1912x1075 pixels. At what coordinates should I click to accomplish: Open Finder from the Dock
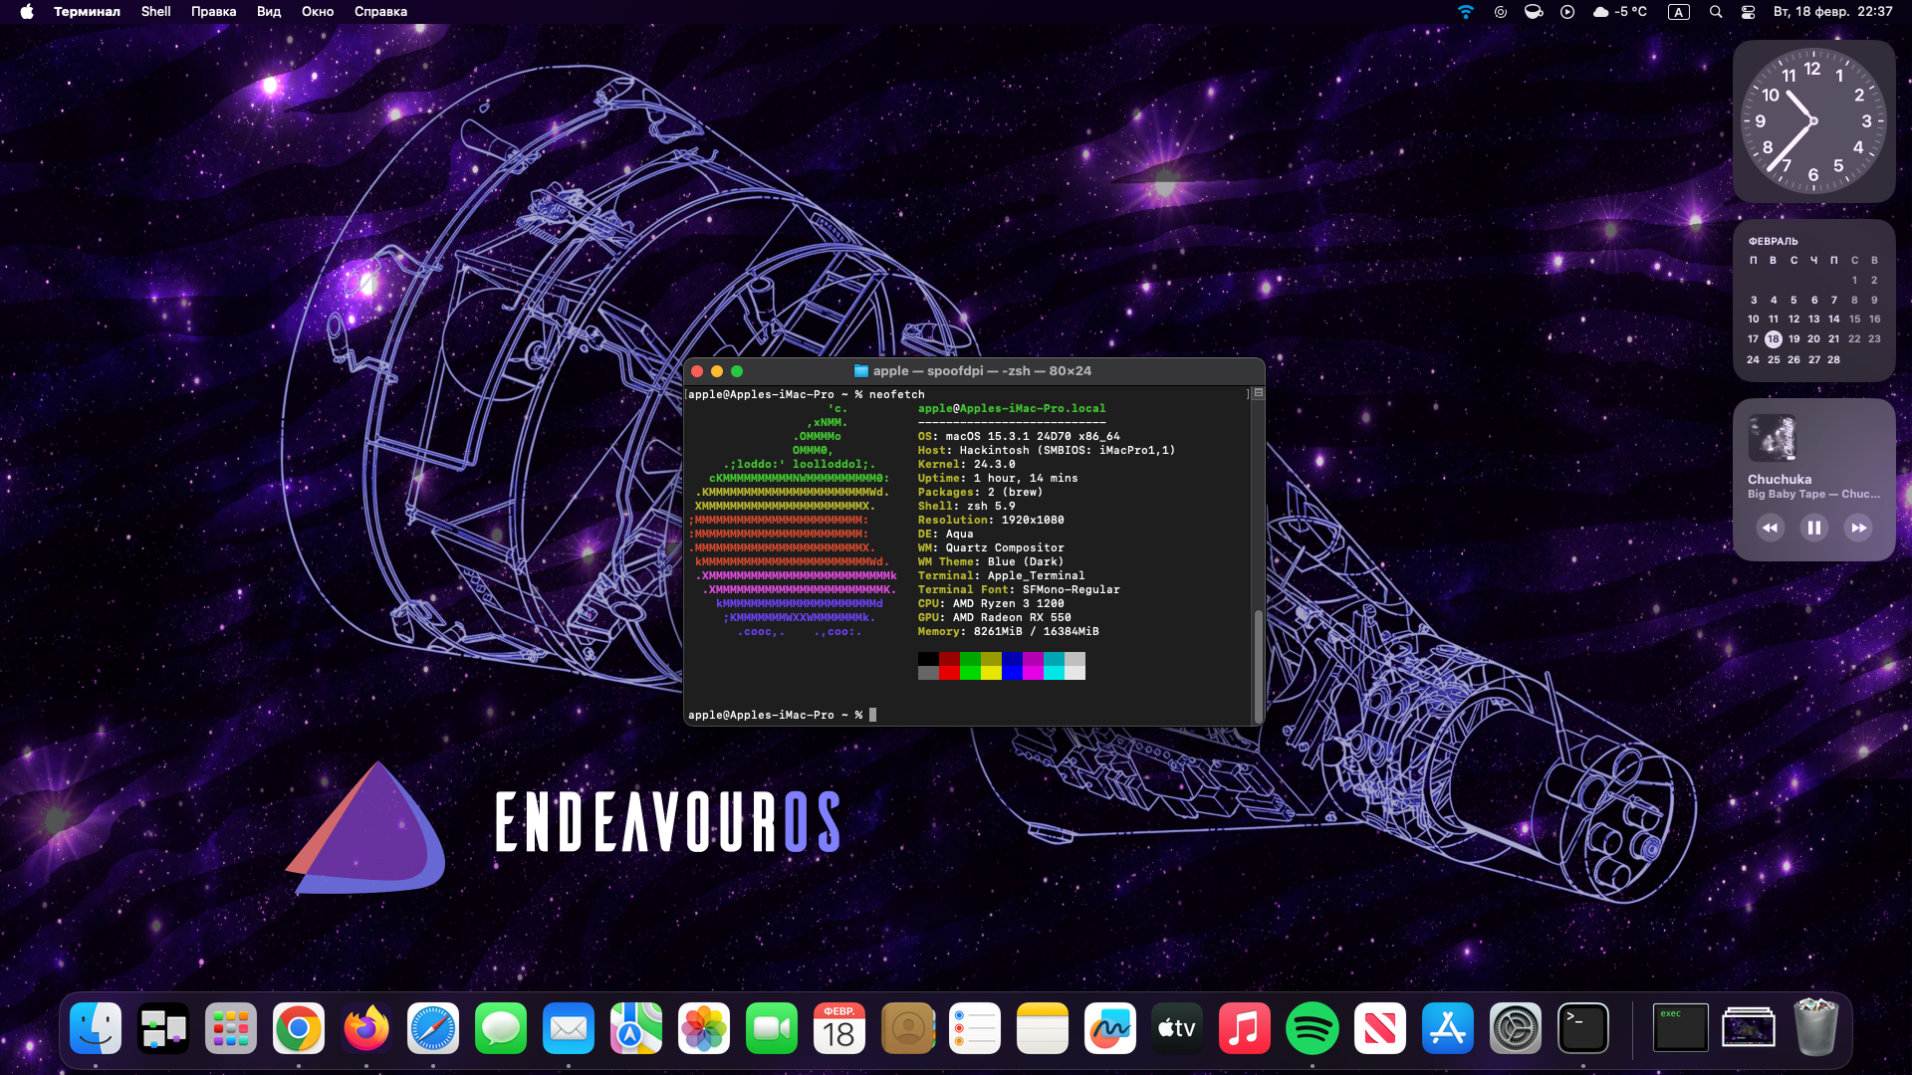tap(96, 1028)
